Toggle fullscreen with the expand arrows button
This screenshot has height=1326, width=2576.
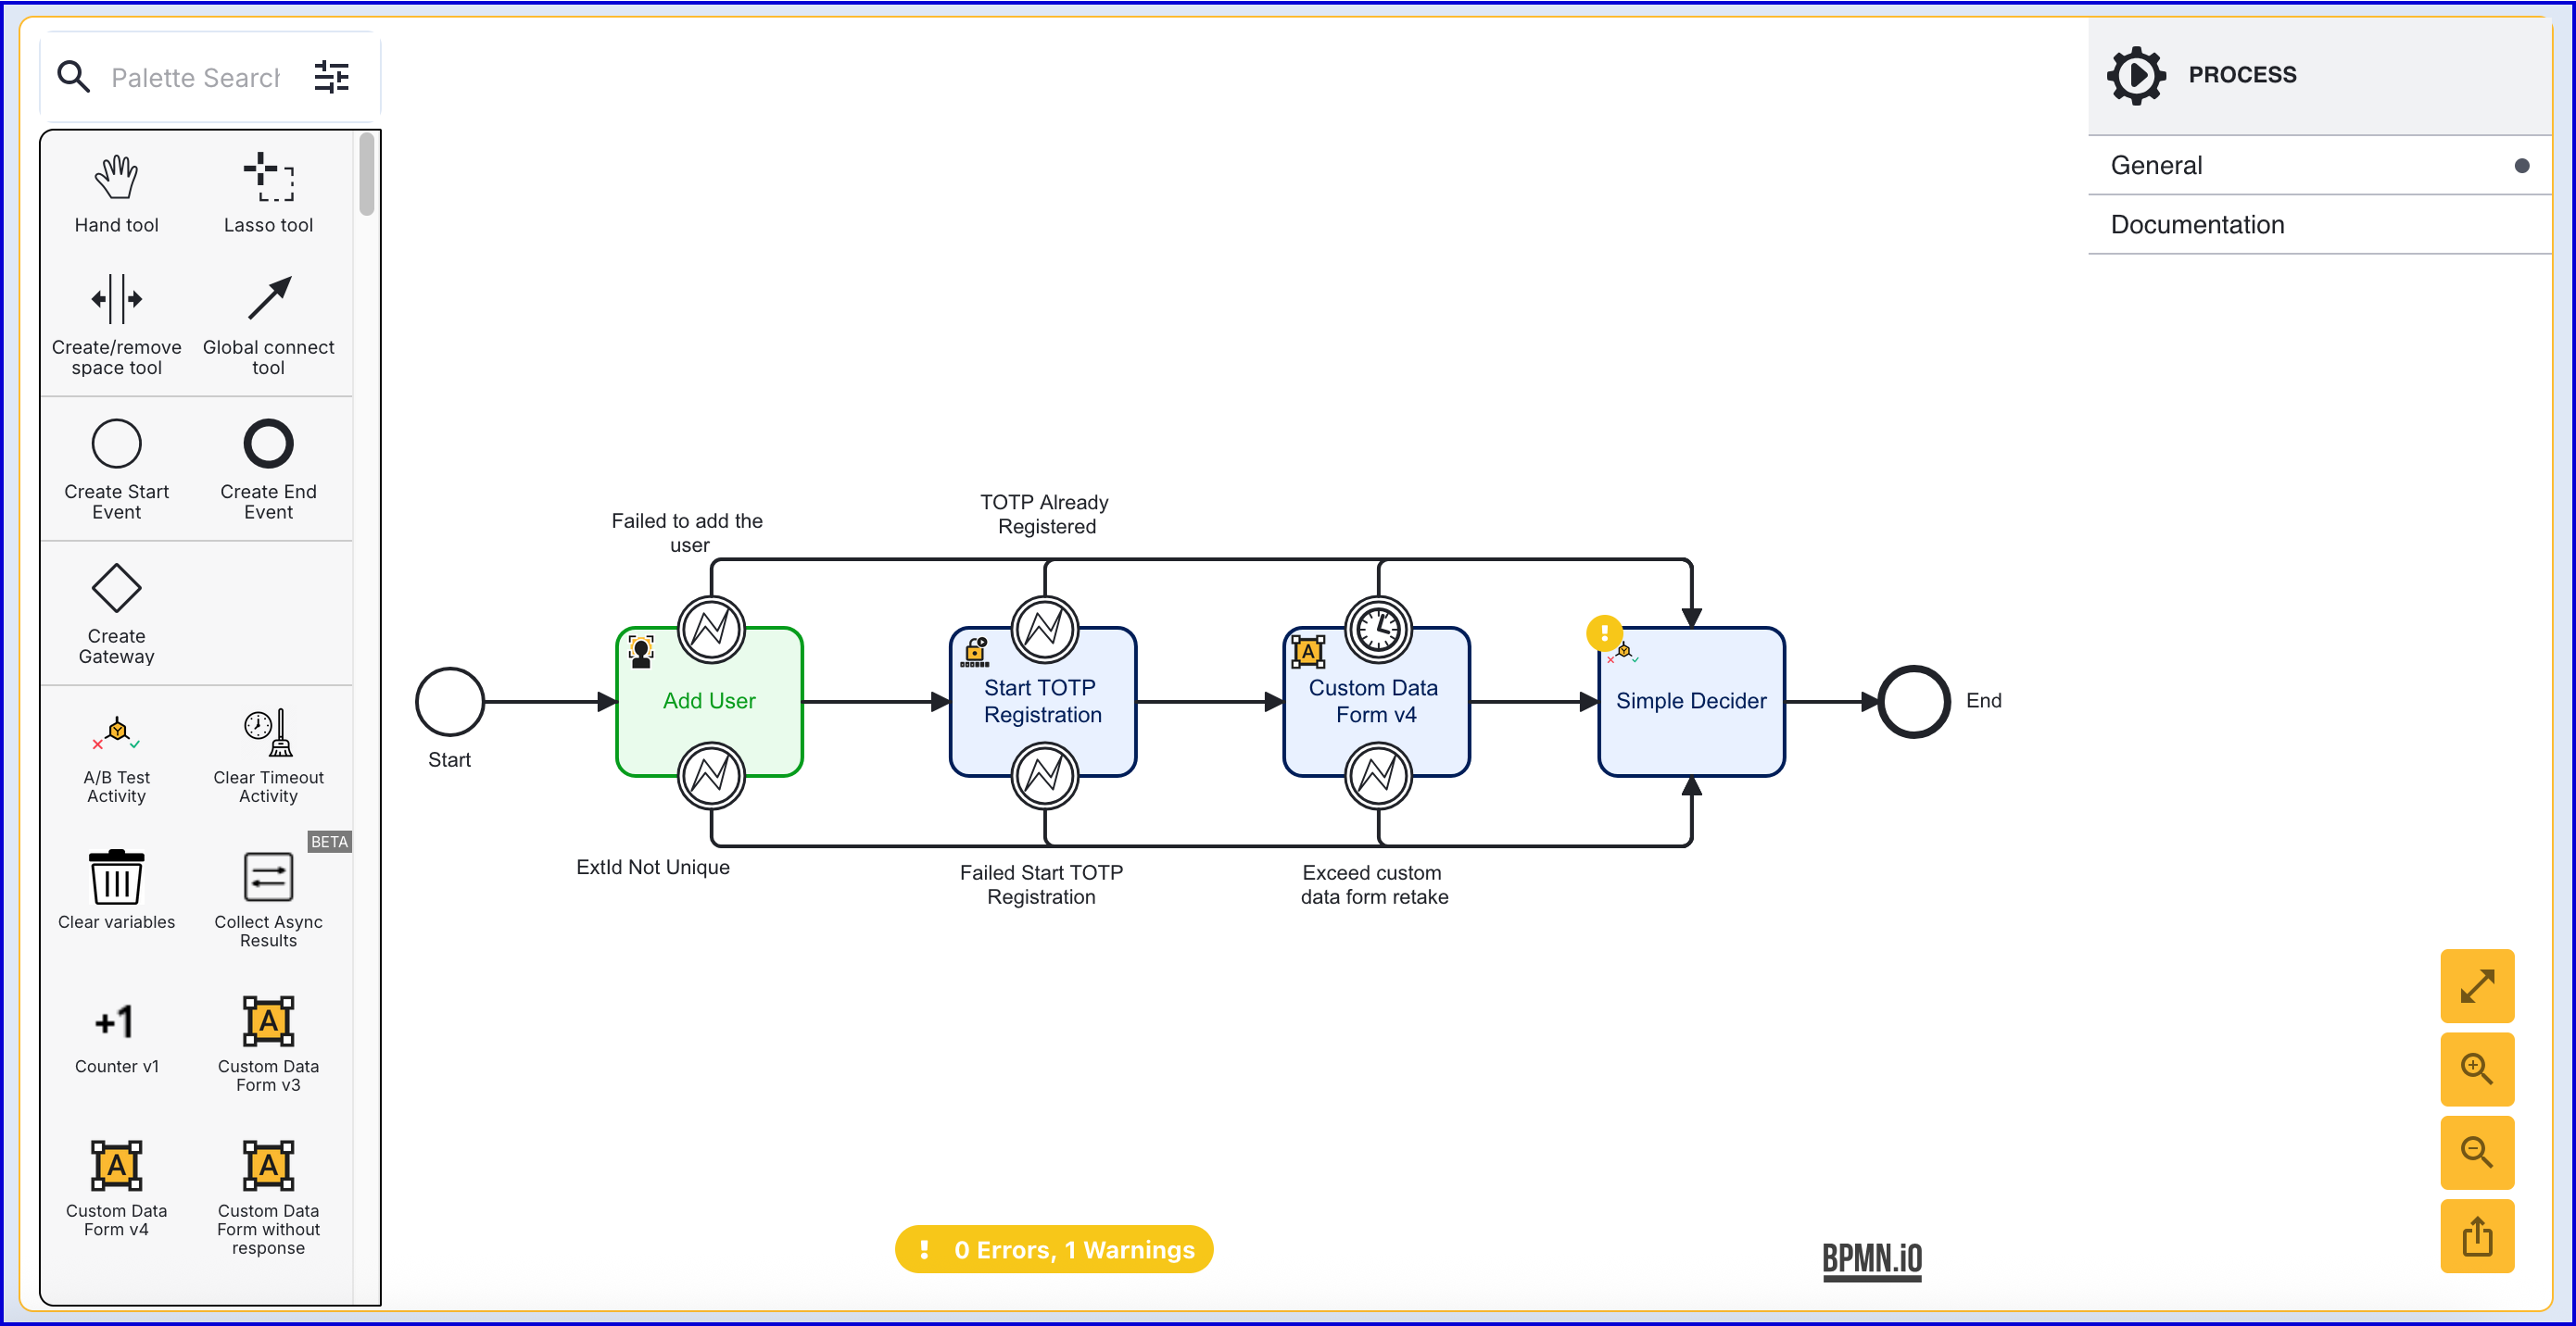tap(2476, 985)
